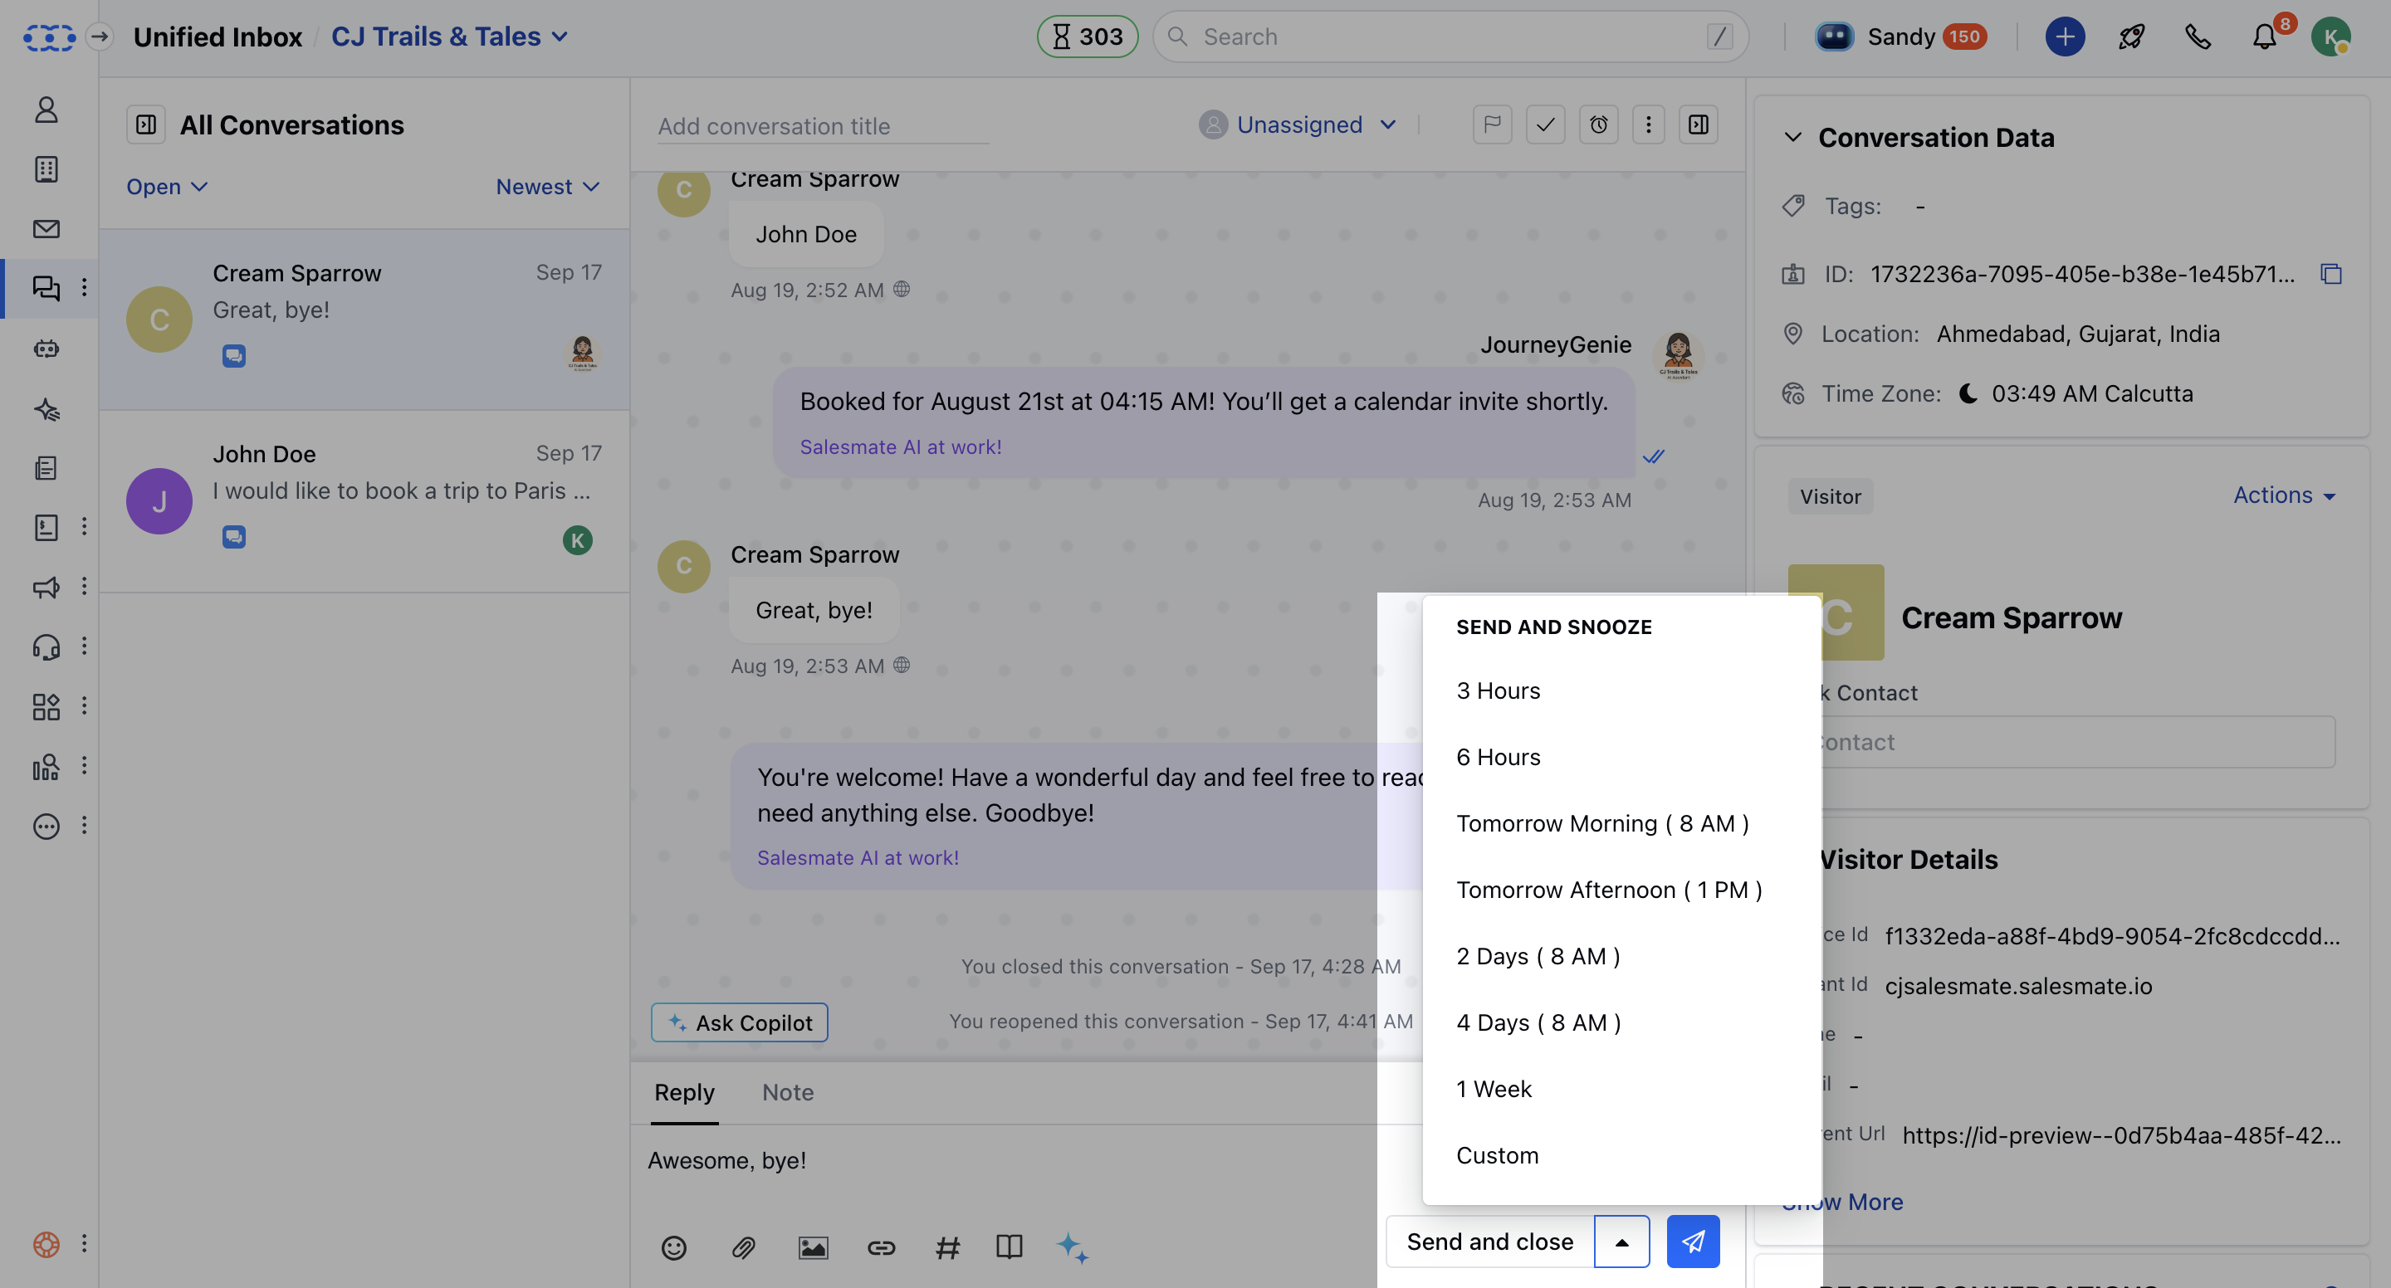Viewport: 2391px width, 1288px height.
Task: Snooze for 6 Hours
Action: pyautogui.click(x=1621, y=757)
